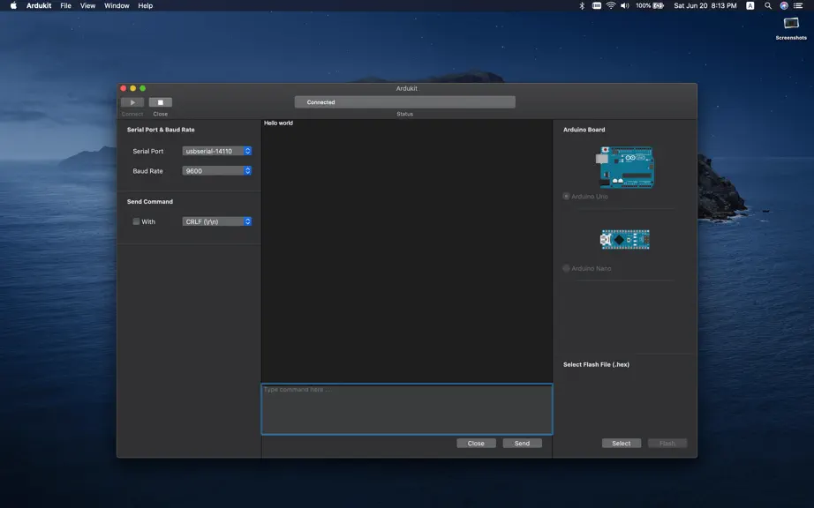Screen dimensions: 814x508
Task: Click the Connected status field
Action: [405, 102]
